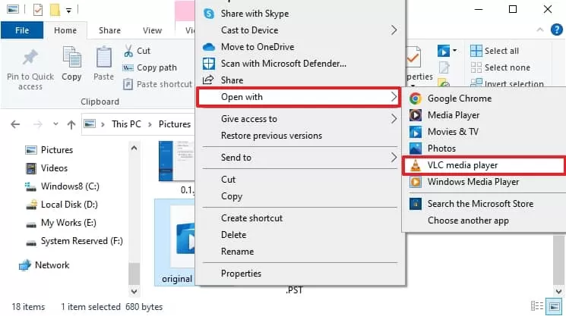Click the Cut scissors icon in the ribbon

pyautogui.click(x=128, y=51)
